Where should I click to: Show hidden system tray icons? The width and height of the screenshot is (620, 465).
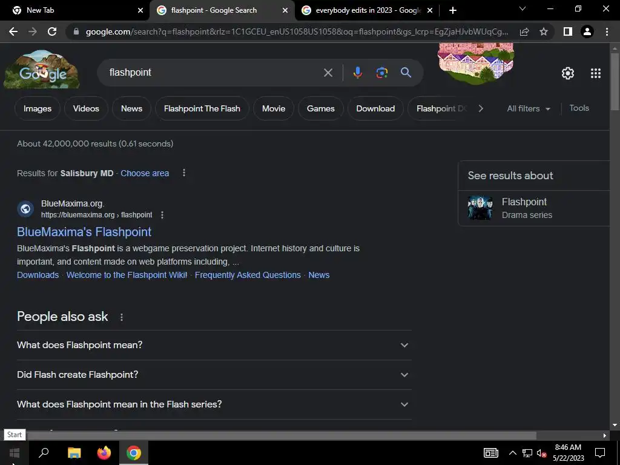pos(512,453)
